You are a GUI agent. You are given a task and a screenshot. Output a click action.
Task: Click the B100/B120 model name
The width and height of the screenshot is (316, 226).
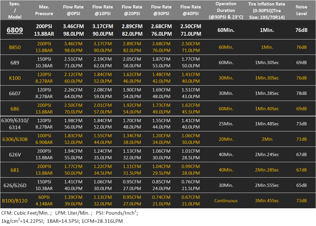click(15, 201)
